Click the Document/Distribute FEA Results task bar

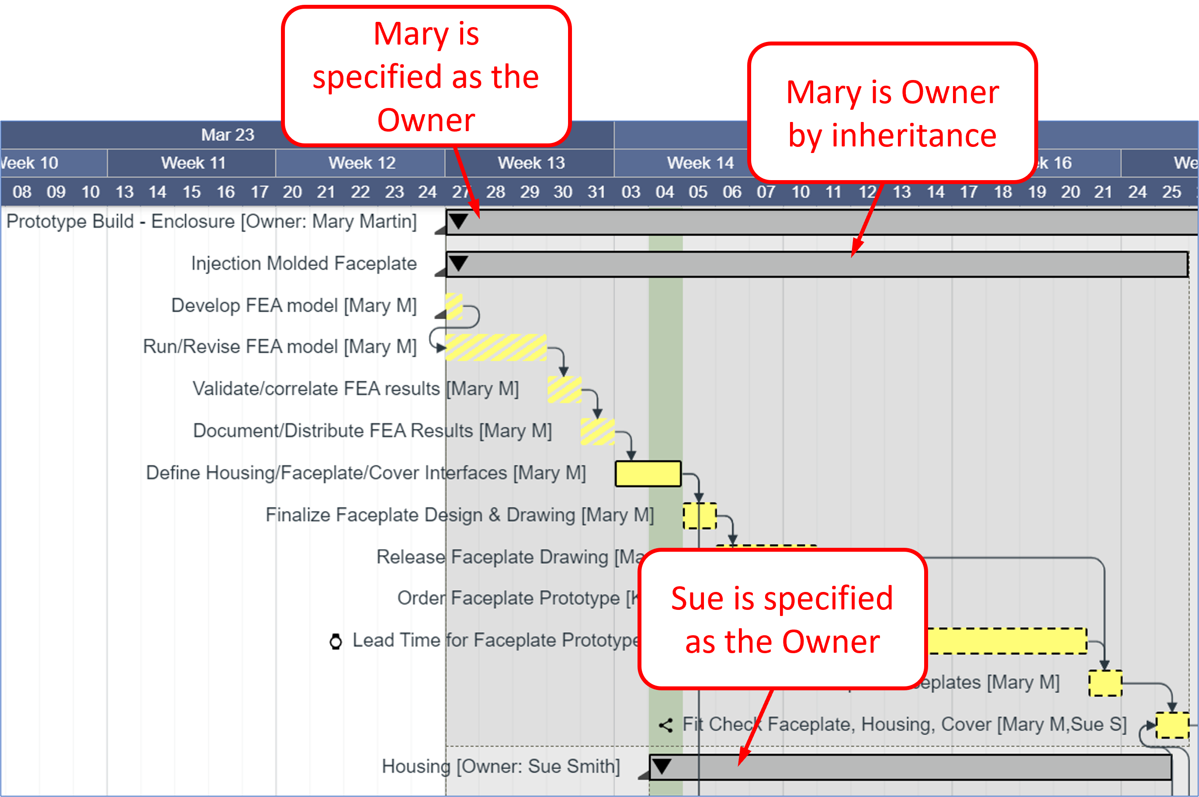coord(597,432)
